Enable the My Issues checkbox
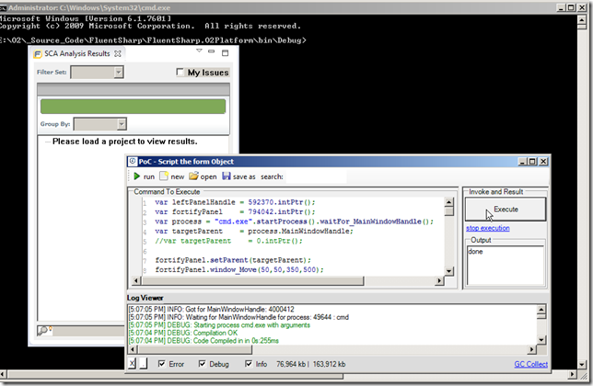Viewport: 593px width, 386px height. pos(180,72)
